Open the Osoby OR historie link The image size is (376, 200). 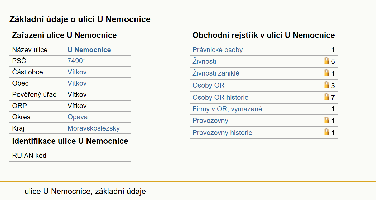click(x=220, y=97)
